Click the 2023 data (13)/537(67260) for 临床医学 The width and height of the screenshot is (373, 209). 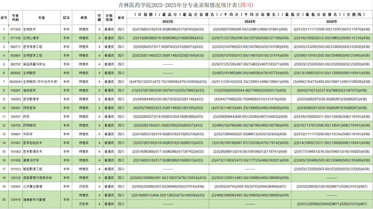pos(168,90)
